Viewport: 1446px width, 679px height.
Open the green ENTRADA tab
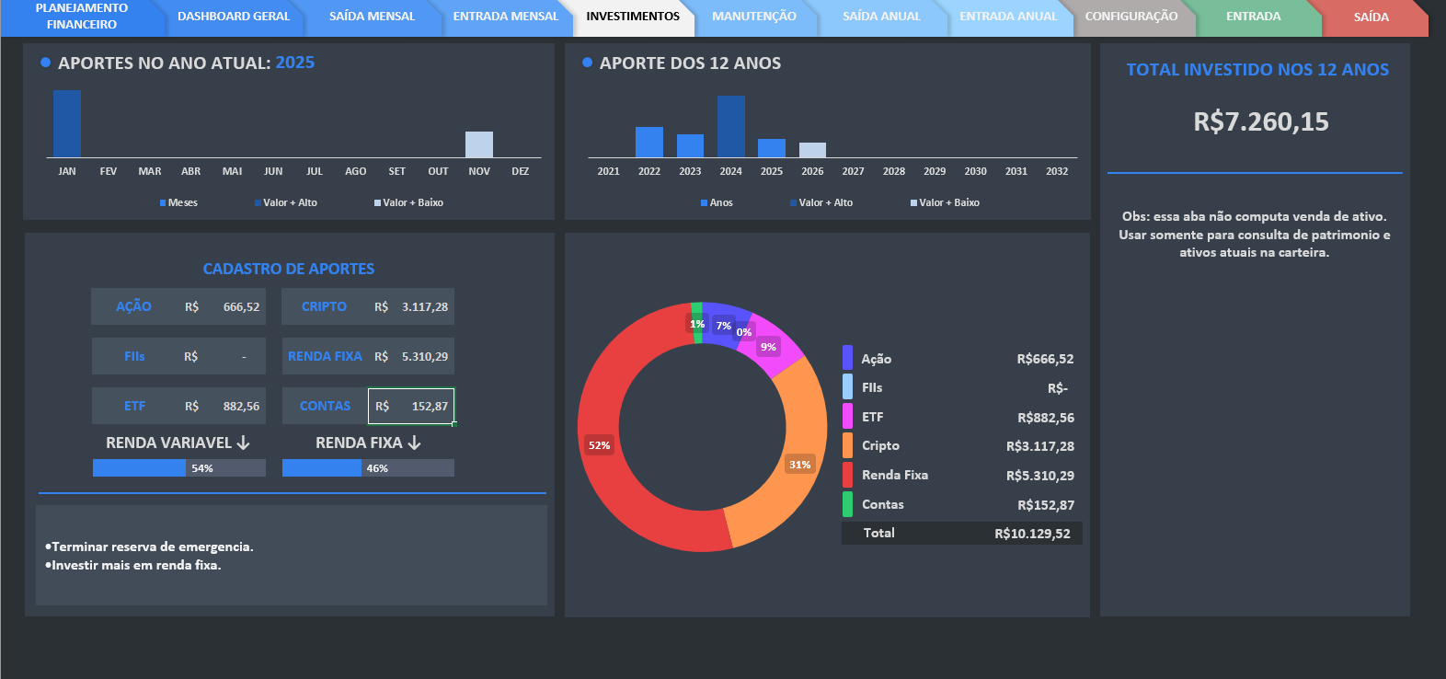point(1253,17)
